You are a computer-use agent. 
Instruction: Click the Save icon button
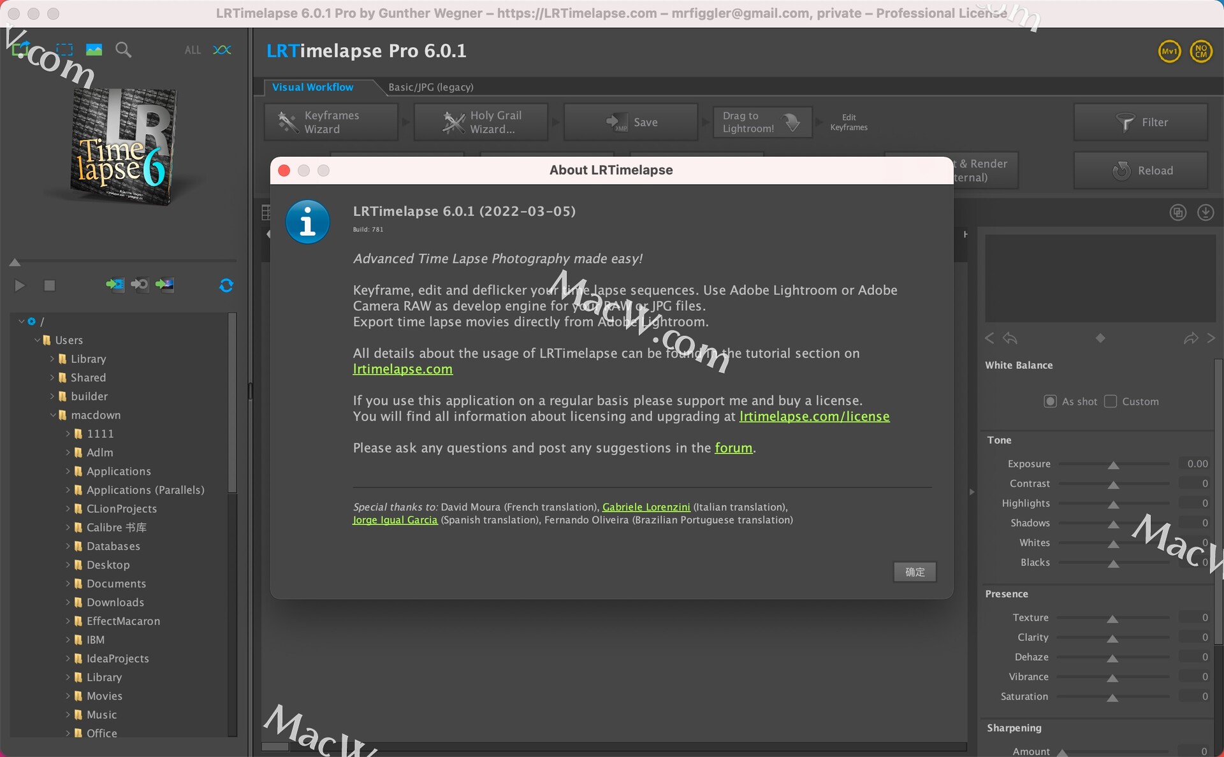[x=629, y=122]
